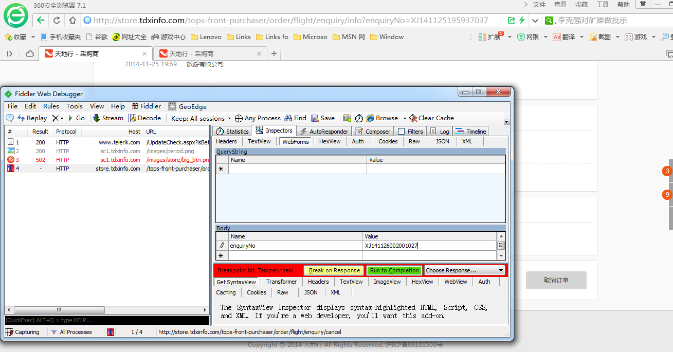Open the Tools menu in Fiddler

pos(74,106)
